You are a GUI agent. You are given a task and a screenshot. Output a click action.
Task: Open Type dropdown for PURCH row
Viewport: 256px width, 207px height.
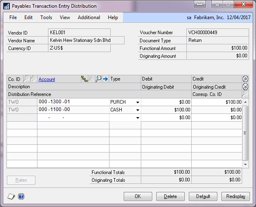138,102
